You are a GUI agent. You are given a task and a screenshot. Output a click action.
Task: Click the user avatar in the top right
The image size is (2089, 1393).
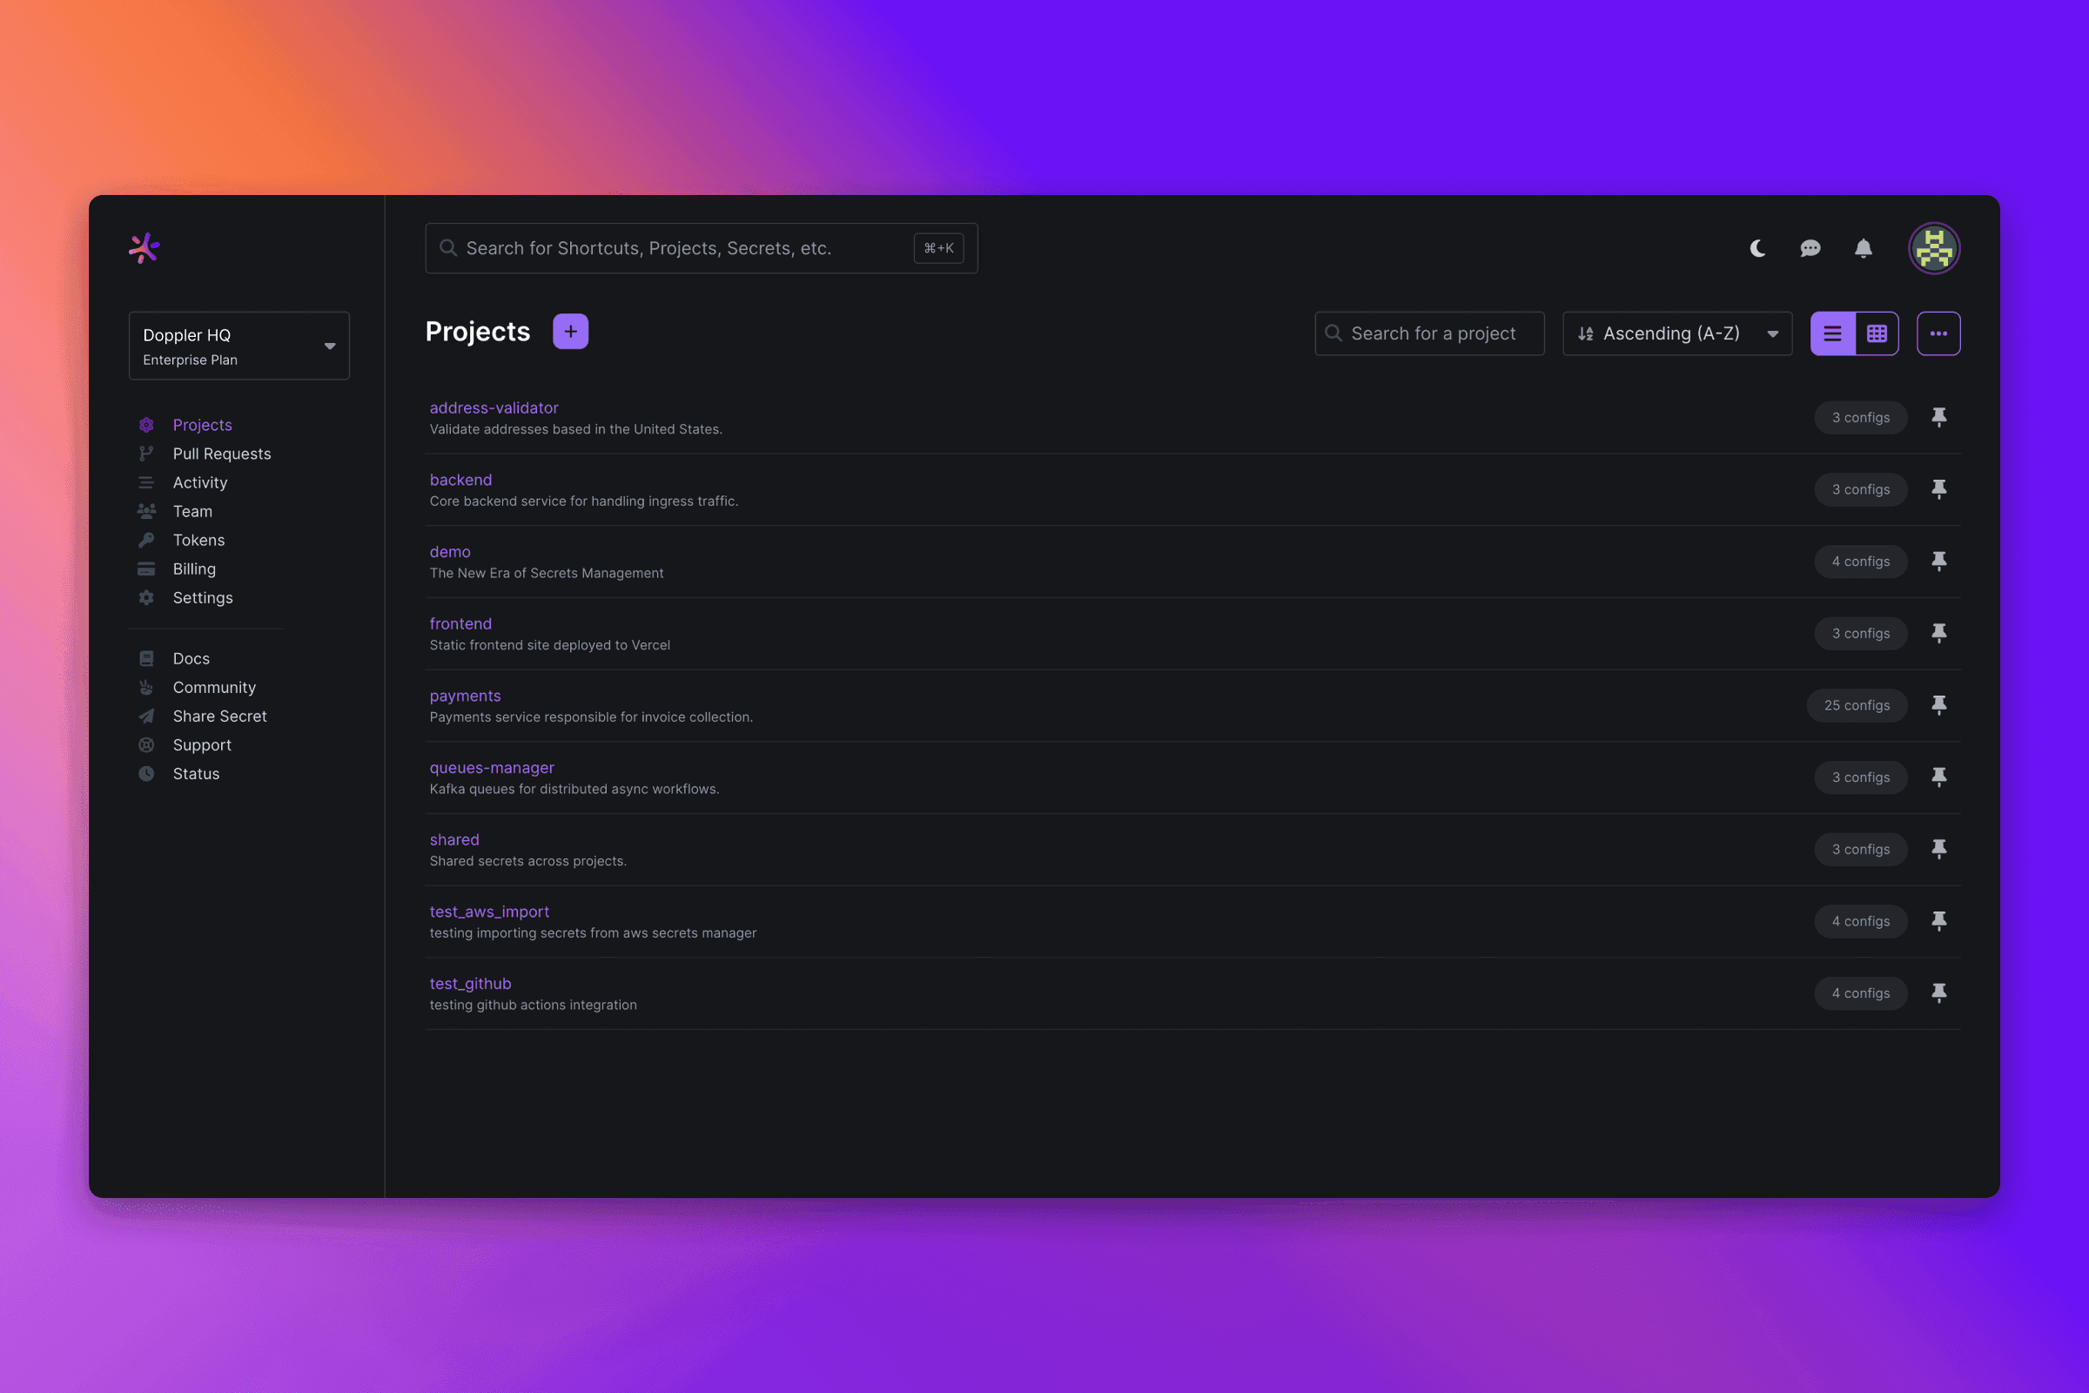click(x=1933, y=249)
